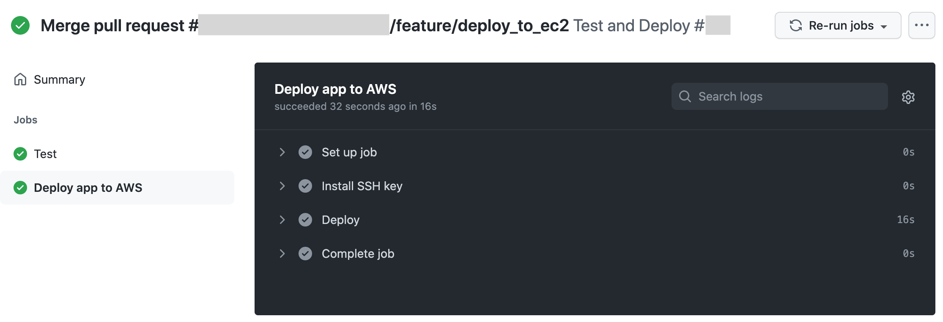Click the Complete job status checkmark
The width and height of the screenshot is (943, 322).
[x=305, y=254]
